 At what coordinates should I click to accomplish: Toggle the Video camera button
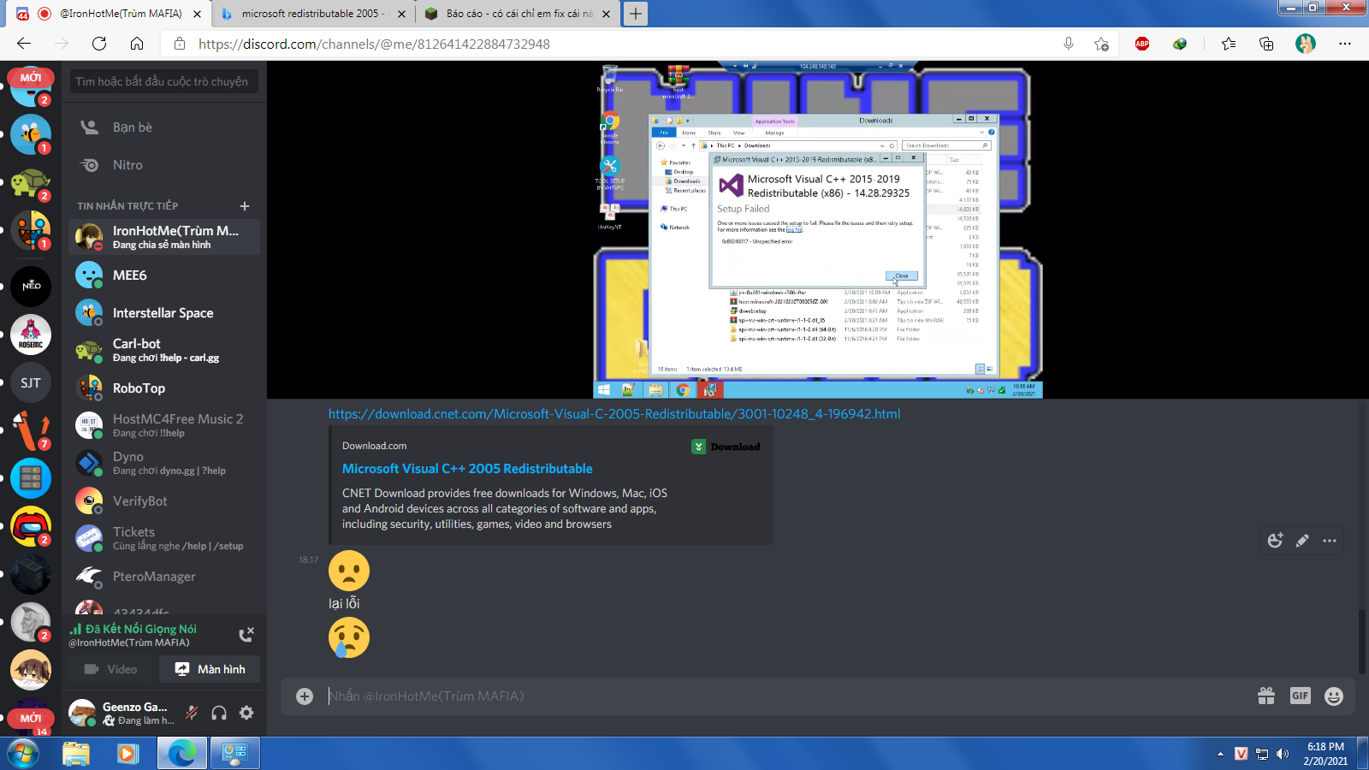[111, 669]
